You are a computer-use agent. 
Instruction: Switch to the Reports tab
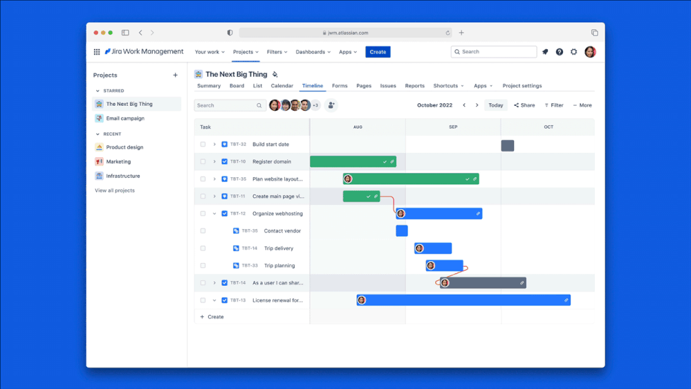pyautogui.click(x=415, y=86)
